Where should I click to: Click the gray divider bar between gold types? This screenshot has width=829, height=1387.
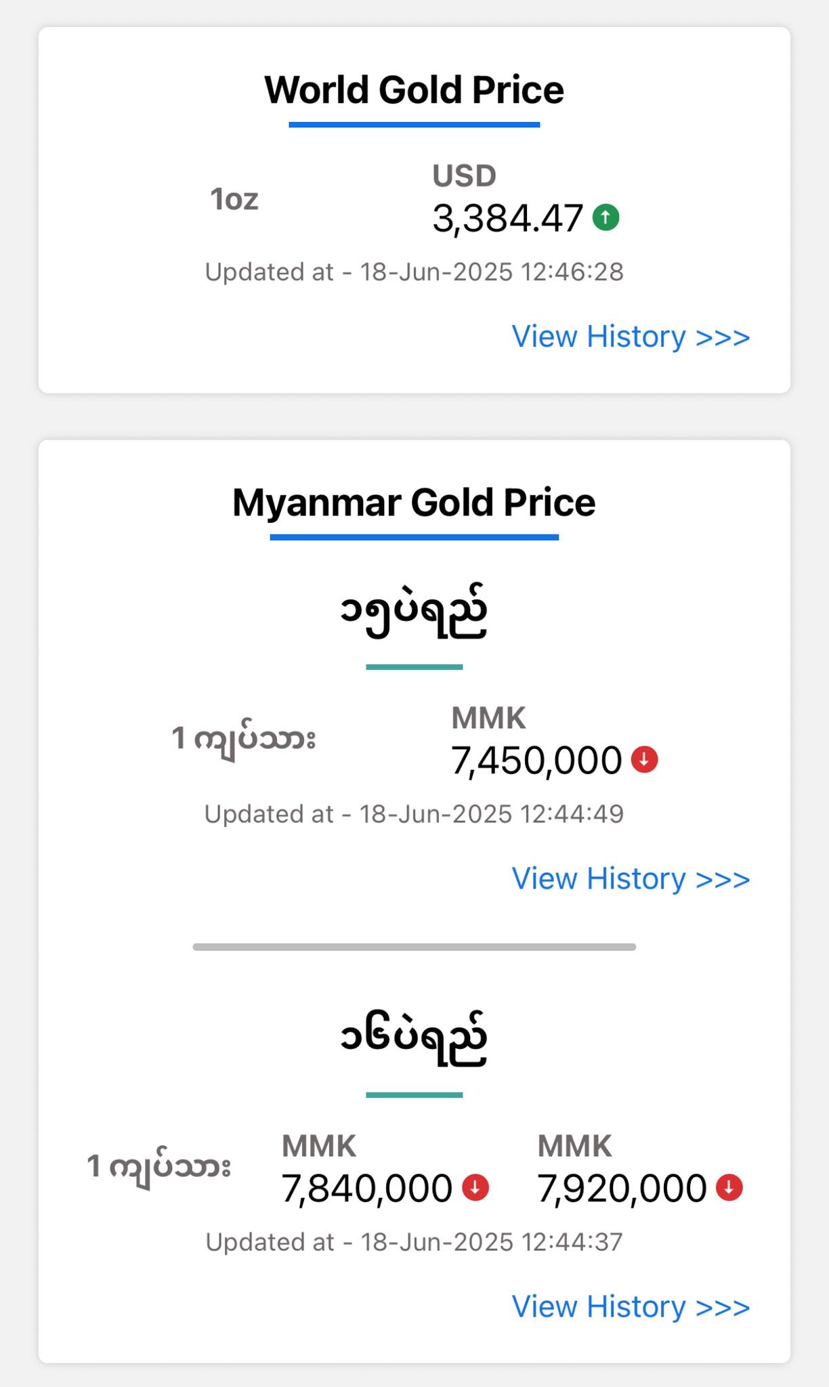414,947
